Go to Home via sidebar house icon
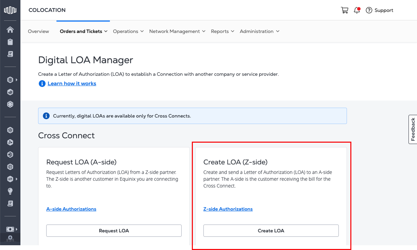The width and height of the screenshot is (417, 250). [10, 30]
